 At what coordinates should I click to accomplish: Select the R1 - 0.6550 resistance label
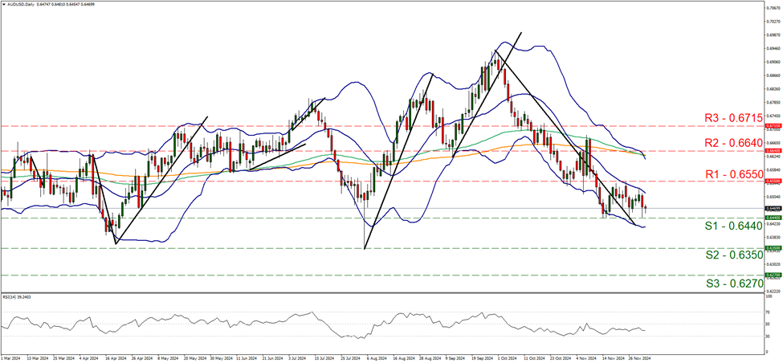click(733, 175)
